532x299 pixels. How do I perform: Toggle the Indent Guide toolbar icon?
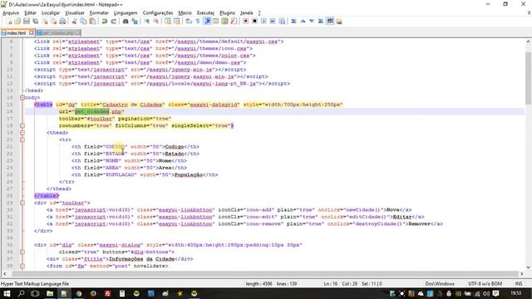207,22
